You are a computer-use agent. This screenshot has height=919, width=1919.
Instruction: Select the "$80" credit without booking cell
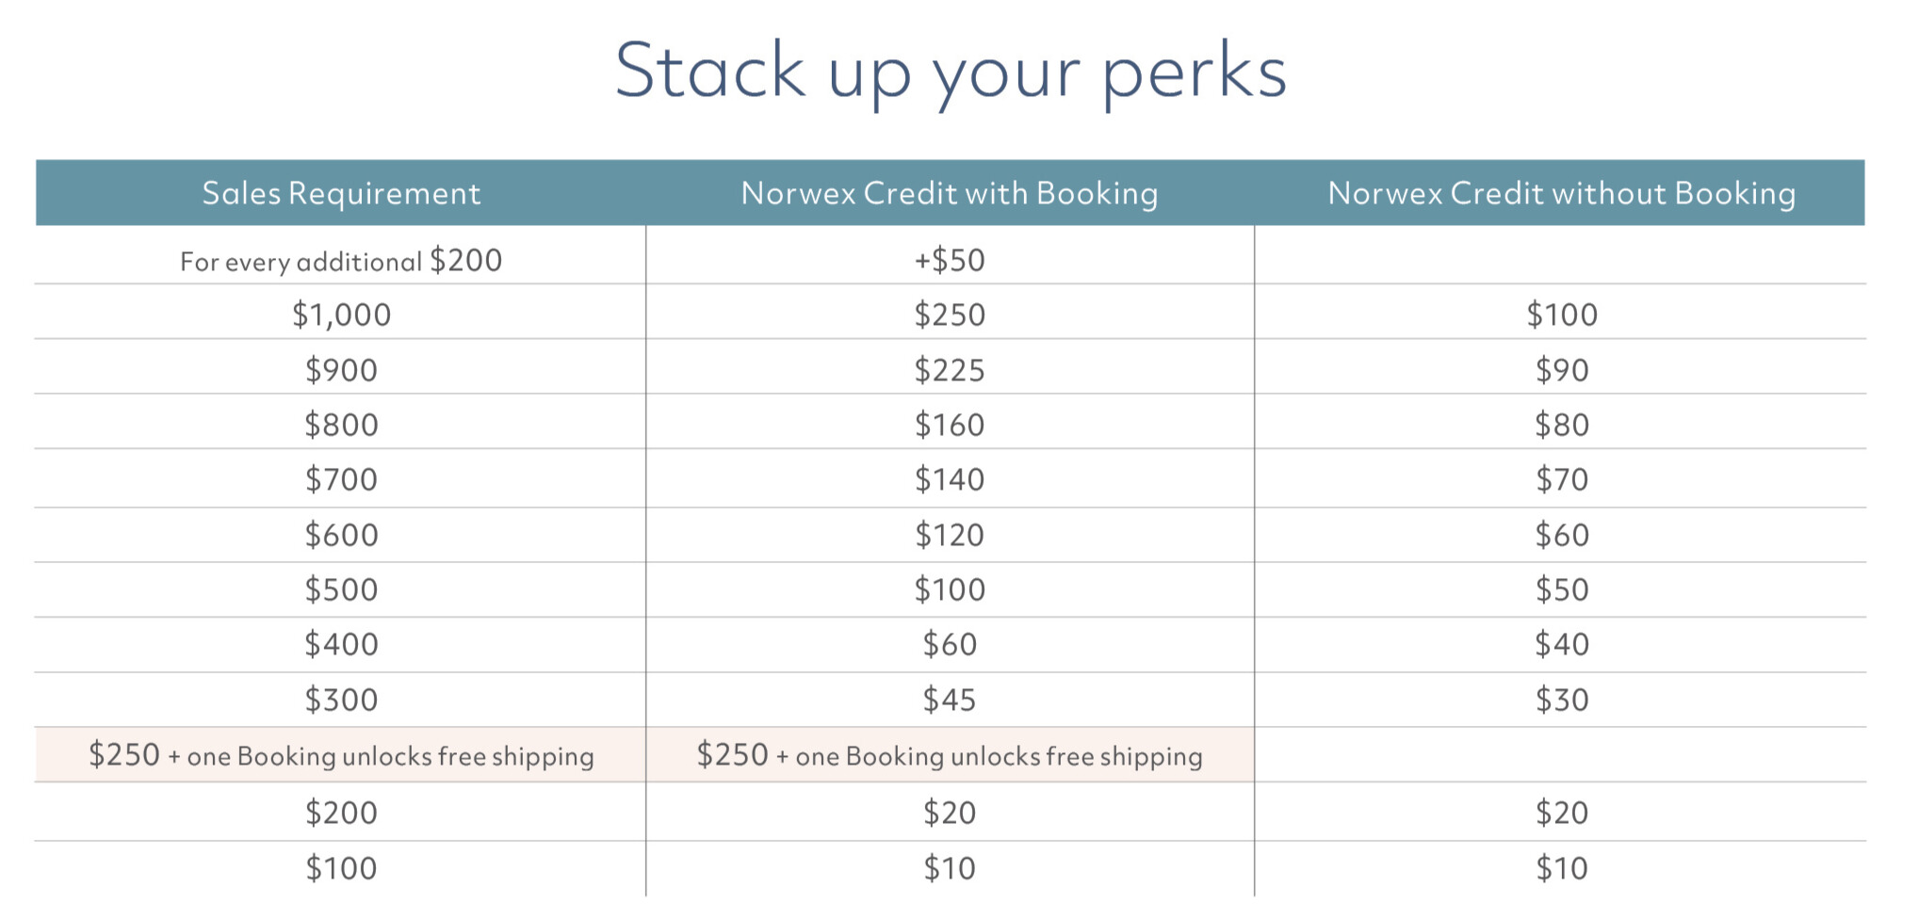pyautogui.click(x=1562, y=425)
